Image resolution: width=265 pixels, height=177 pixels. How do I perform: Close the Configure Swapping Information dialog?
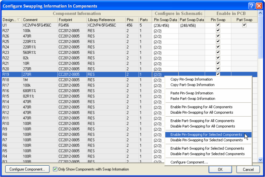[259, 6]
